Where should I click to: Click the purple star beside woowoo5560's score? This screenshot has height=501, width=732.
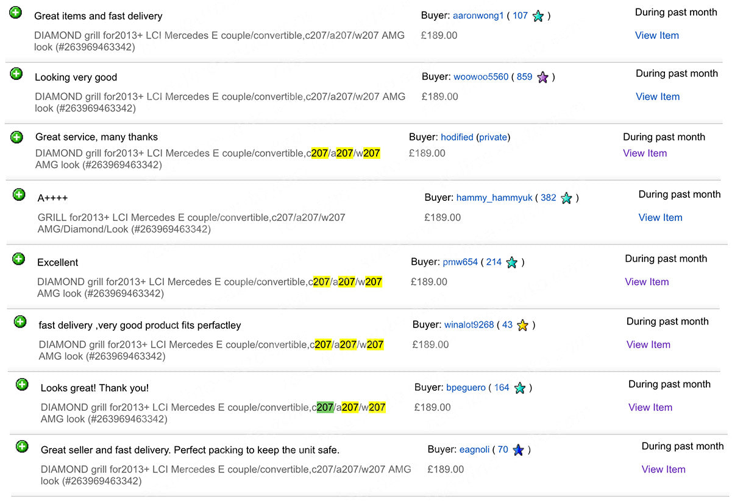point(542,77)
